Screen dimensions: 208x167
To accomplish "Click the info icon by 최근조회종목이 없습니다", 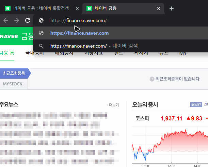I will tap(152, 79).
